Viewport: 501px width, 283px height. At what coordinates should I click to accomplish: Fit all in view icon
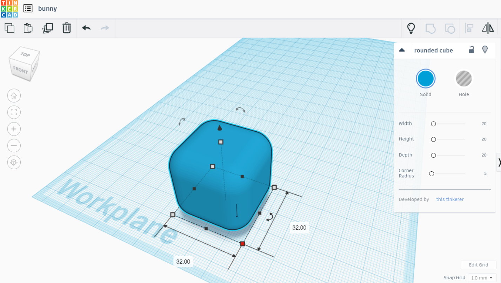tap(14, 112)
